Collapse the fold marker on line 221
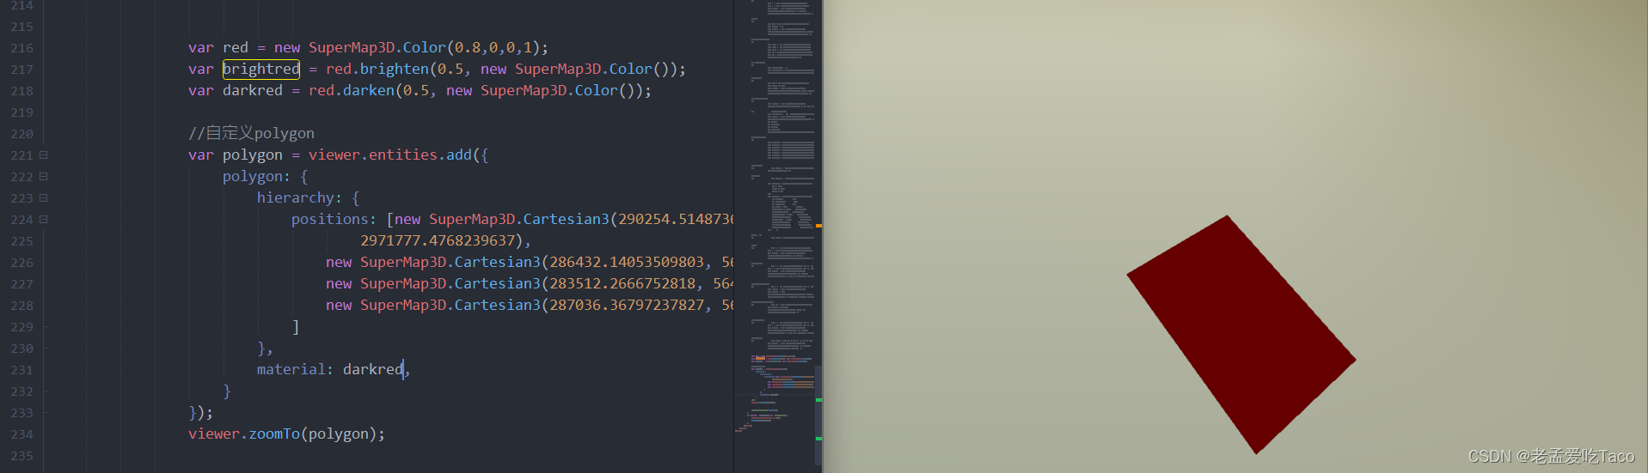Image resolution: width=1648 pixels, height=473 pixels. click(43, 155)
